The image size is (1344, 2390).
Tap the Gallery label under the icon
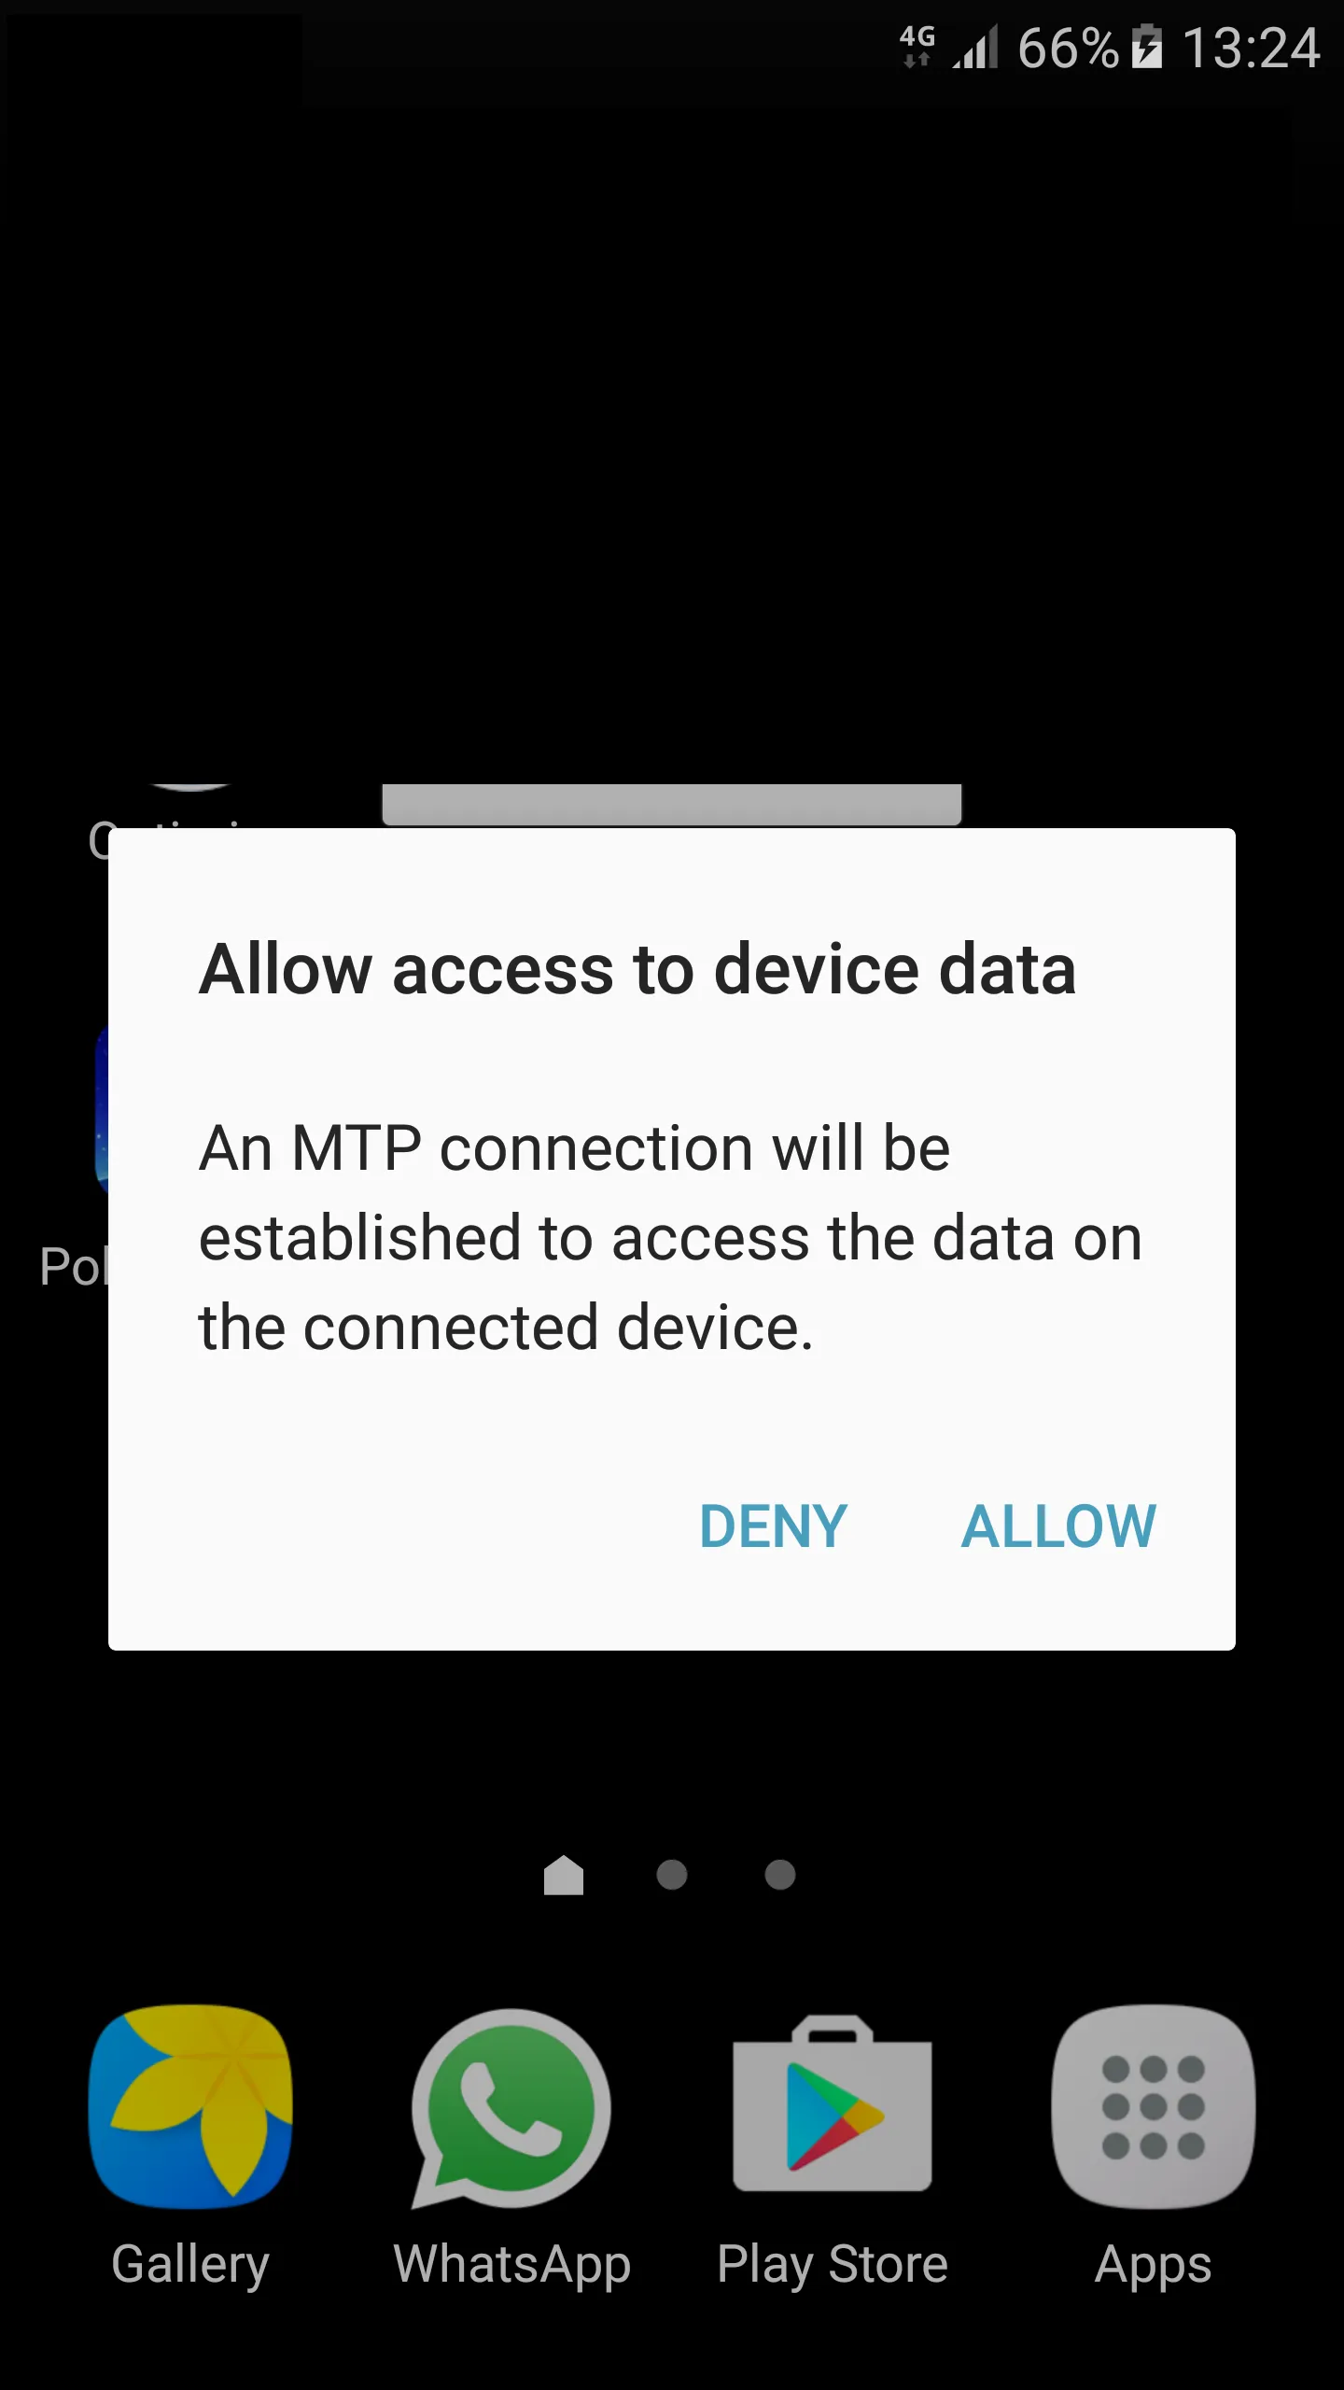pyautogui.click(x=190, y=2265)
